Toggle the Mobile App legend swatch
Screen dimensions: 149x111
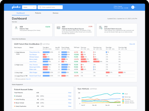point(123,97)
